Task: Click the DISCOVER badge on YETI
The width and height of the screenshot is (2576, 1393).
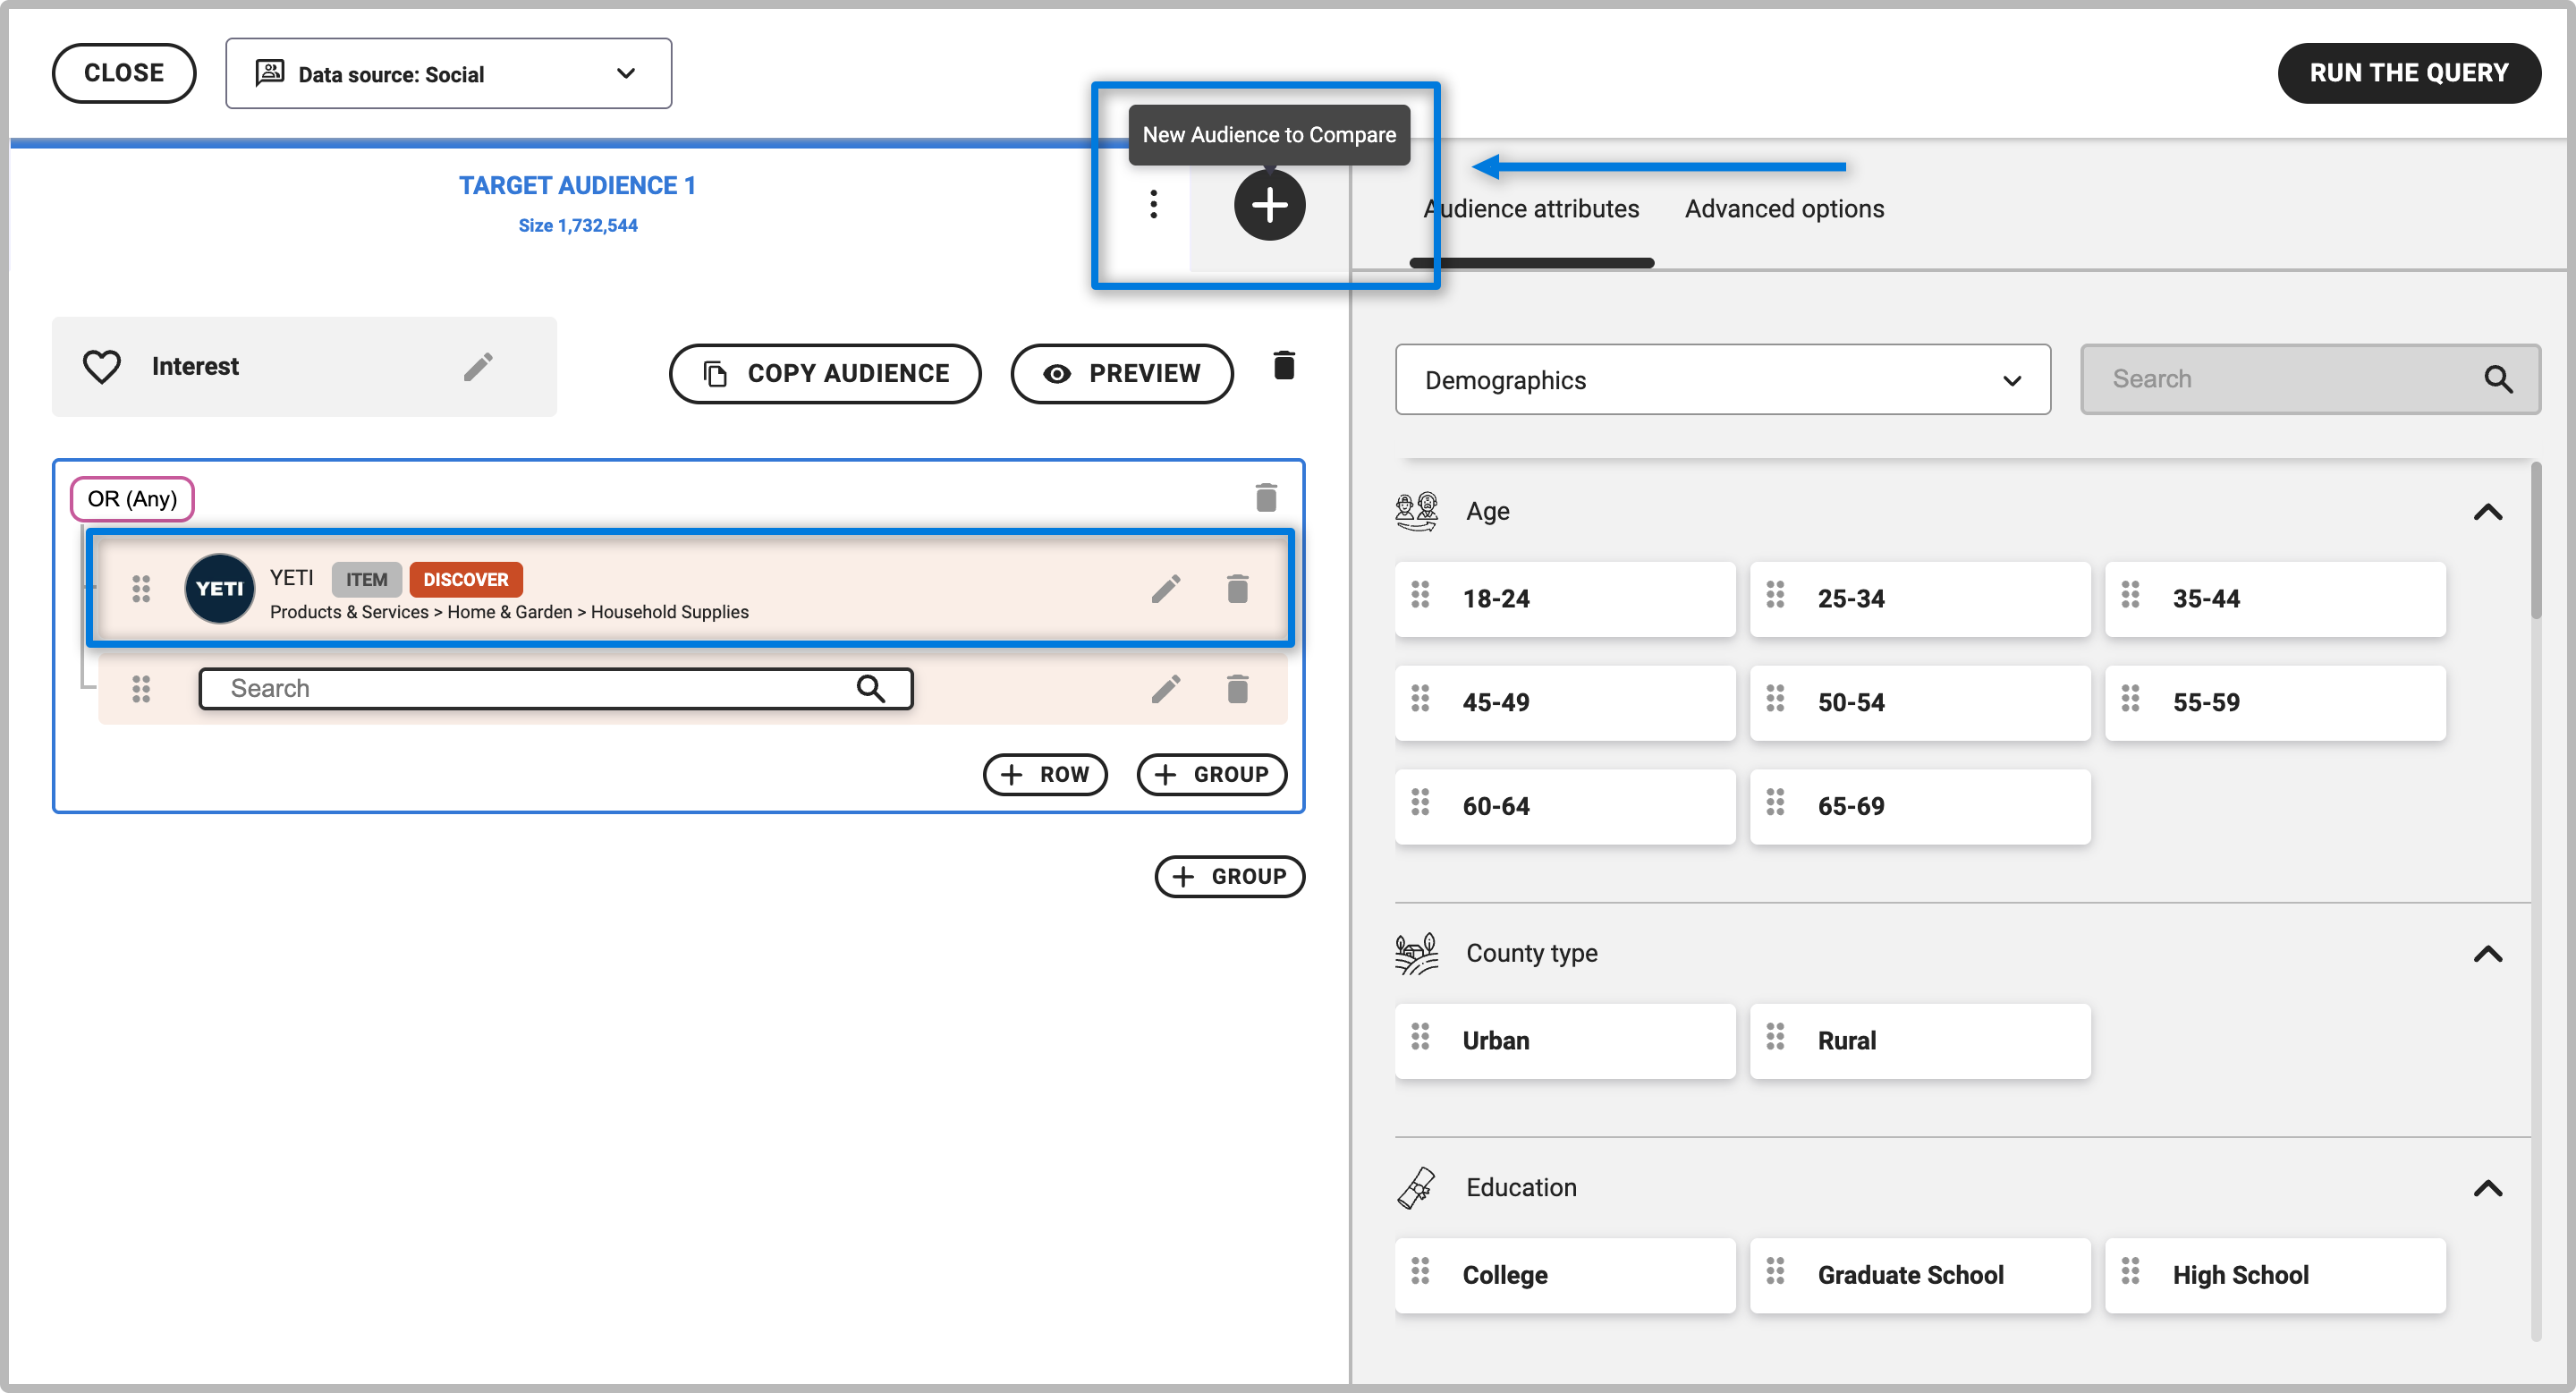Action: [465, 579]
